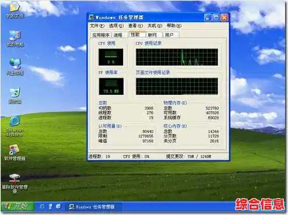Screen dimensions: 288x215
Task: Click the Windows 任务管理器 title bar text
Action: tap(119, 17)
